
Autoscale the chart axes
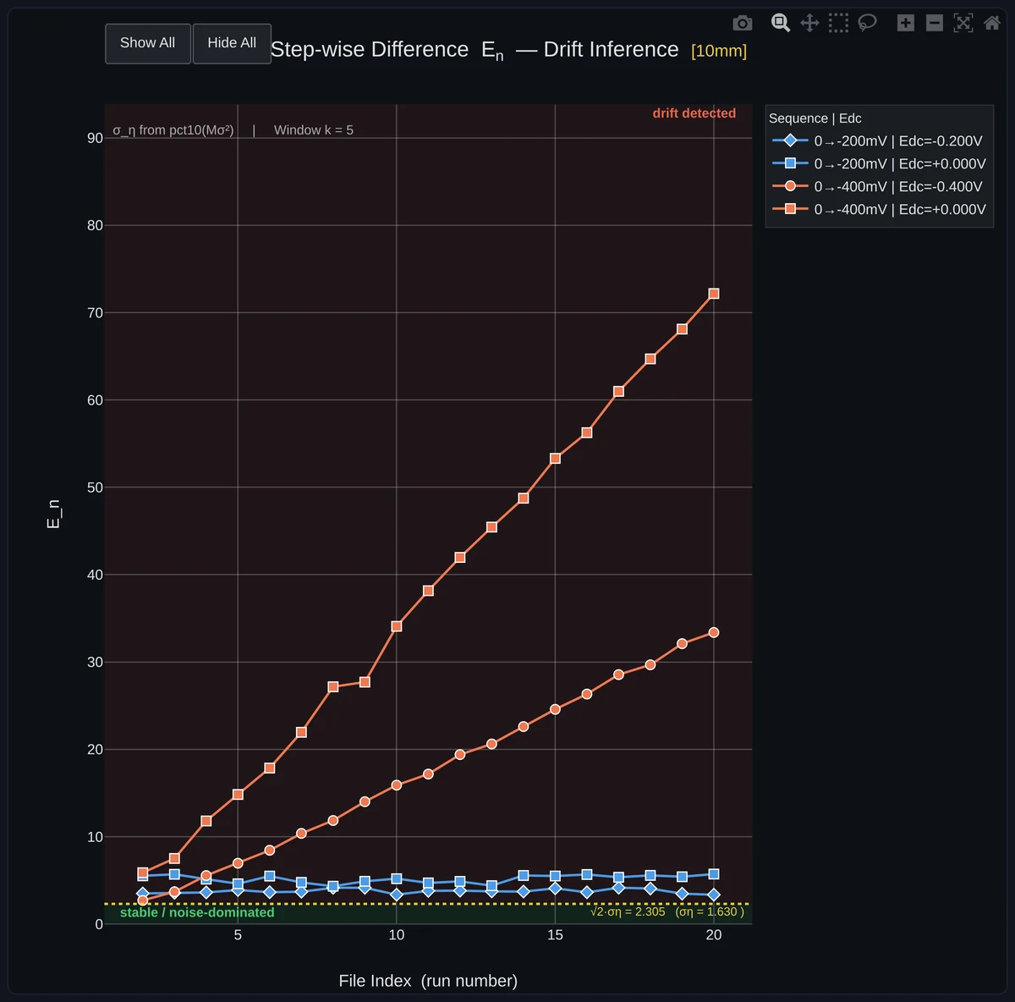(x=963, y=23)
